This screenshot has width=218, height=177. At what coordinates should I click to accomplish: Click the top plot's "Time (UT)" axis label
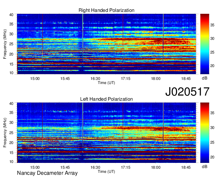[x=106, y=83]
